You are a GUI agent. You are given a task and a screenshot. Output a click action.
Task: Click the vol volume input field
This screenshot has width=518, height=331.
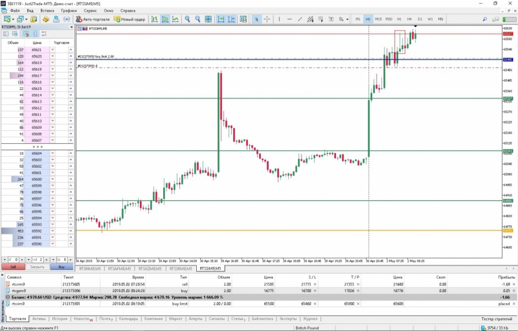[x=38, y=260]
